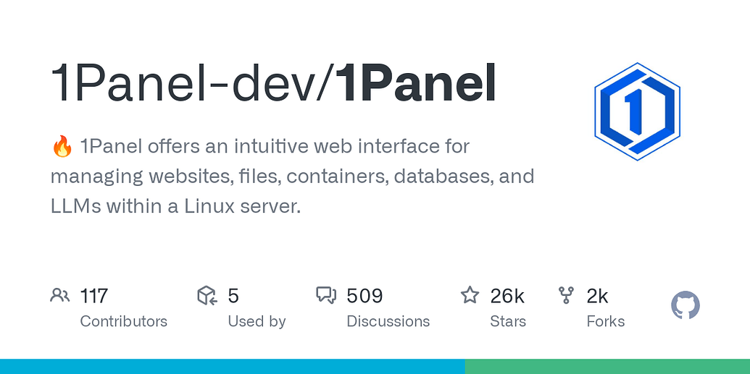Viewport: 750px width, 374px height.
Task: Select the Stars label
Action: coord(507,321)
